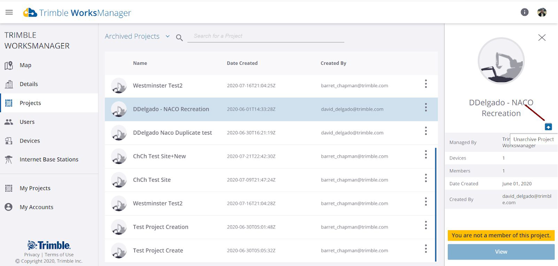Select the DDelgado Naco Duplicate test name
The width and height of the screenshot is (558, 266).
tap(172, 133)
